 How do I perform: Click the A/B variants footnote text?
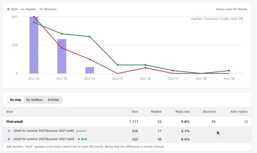tap(85, 147)
